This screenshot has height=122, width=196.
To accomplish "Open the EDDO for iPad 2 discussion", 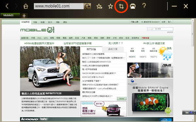I will [93, 77].
